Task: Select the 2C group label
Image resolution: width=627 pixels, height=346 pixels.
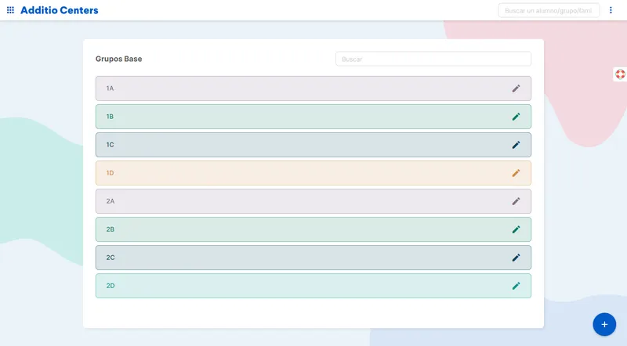Action: coord(111,258)
